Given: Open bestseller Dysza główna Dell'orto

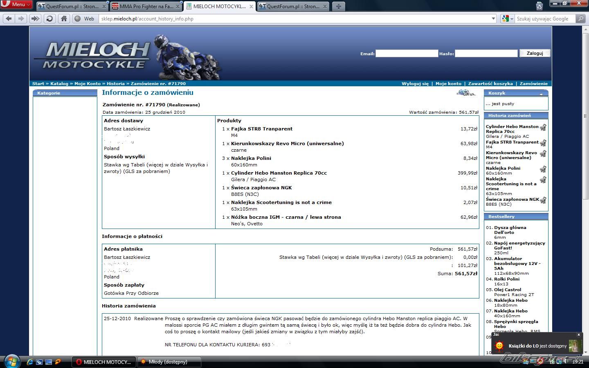Looking at the screenshot, I should click(x=510, y=230).
